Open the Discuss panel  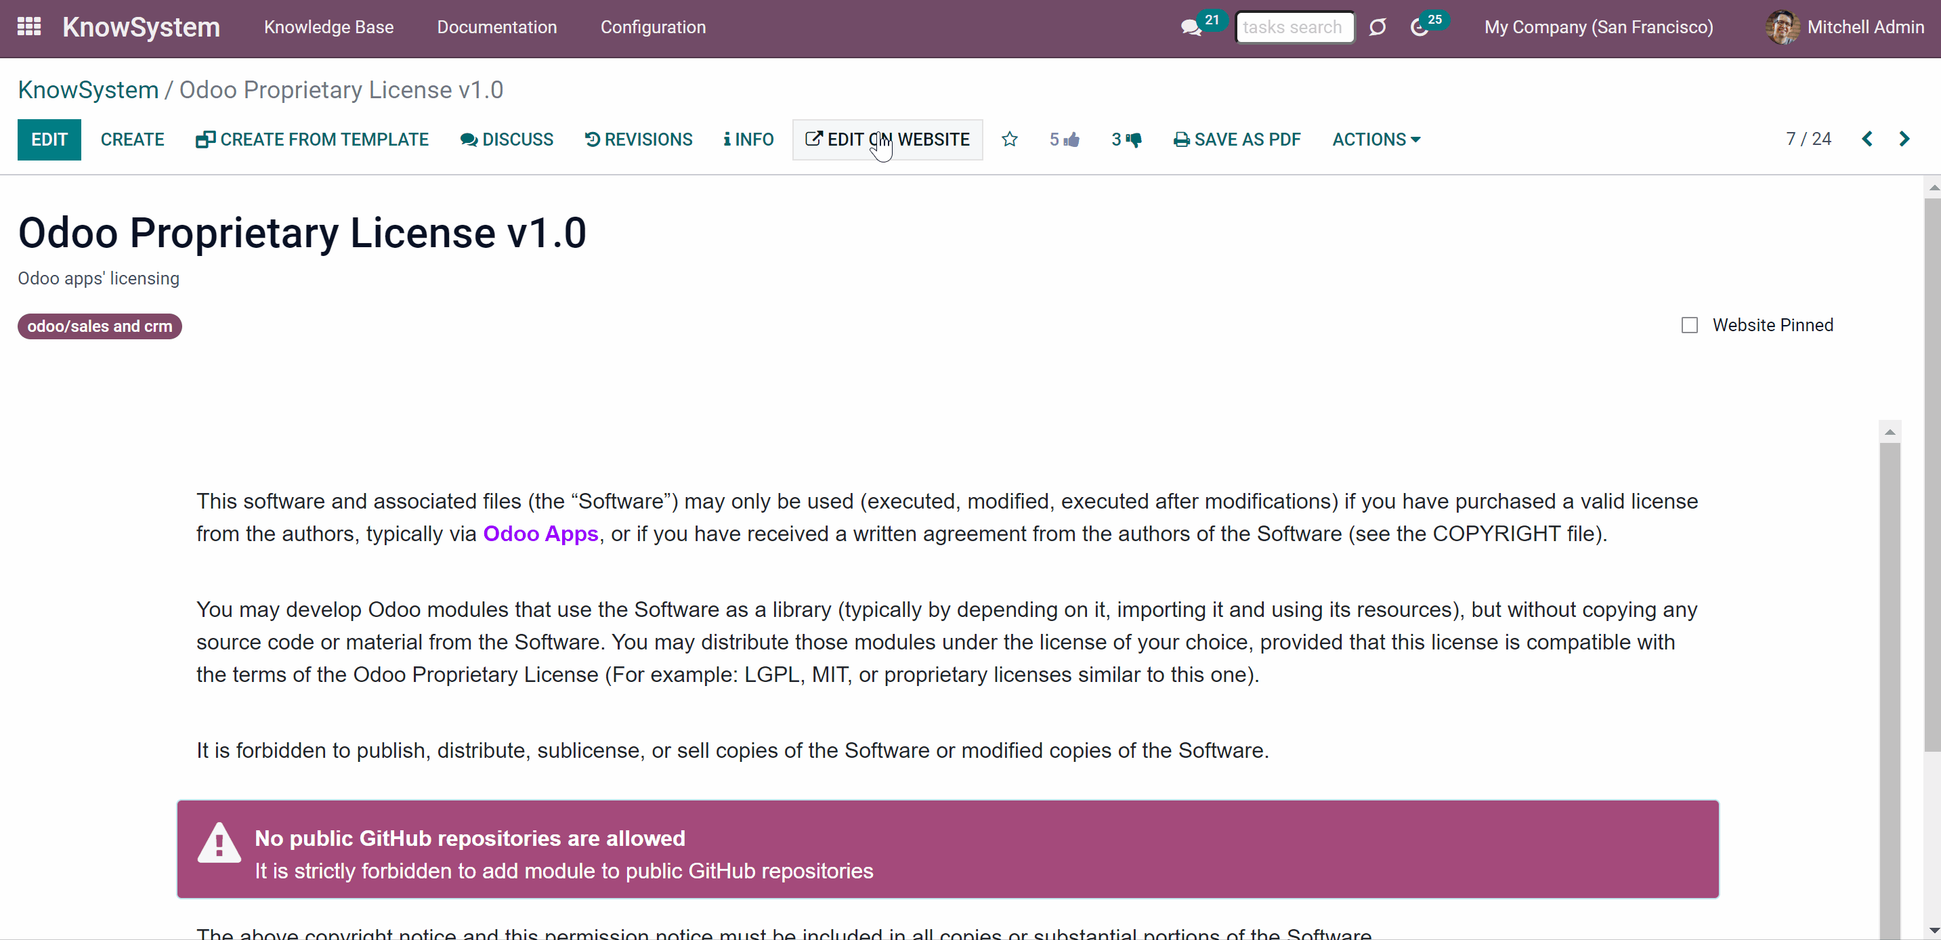(507, 140)
